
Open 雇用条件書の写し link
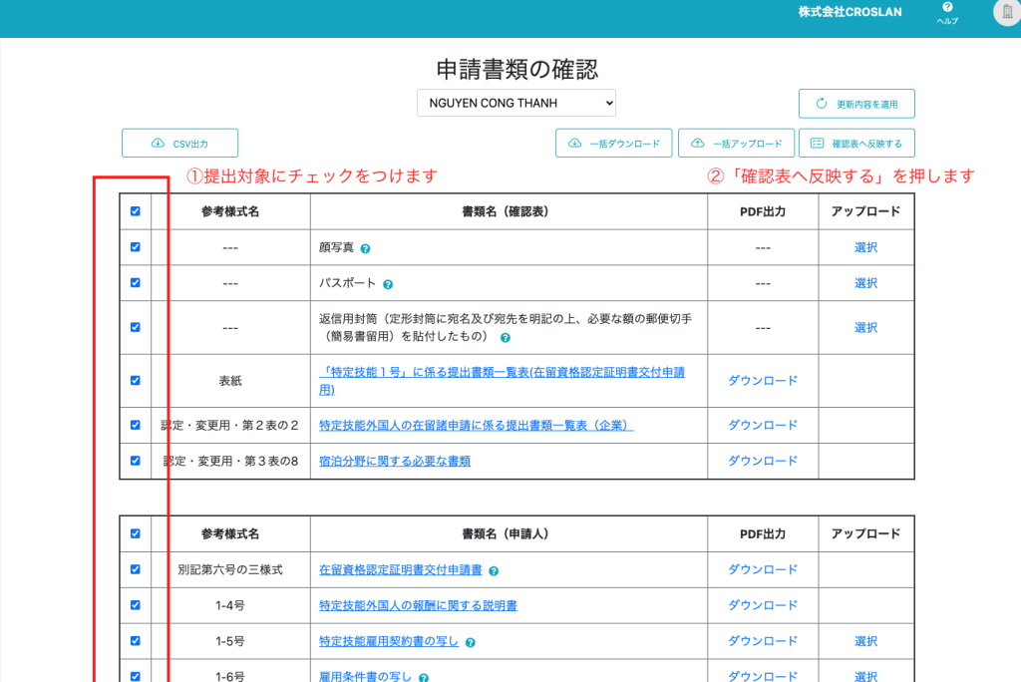point(365,677)
